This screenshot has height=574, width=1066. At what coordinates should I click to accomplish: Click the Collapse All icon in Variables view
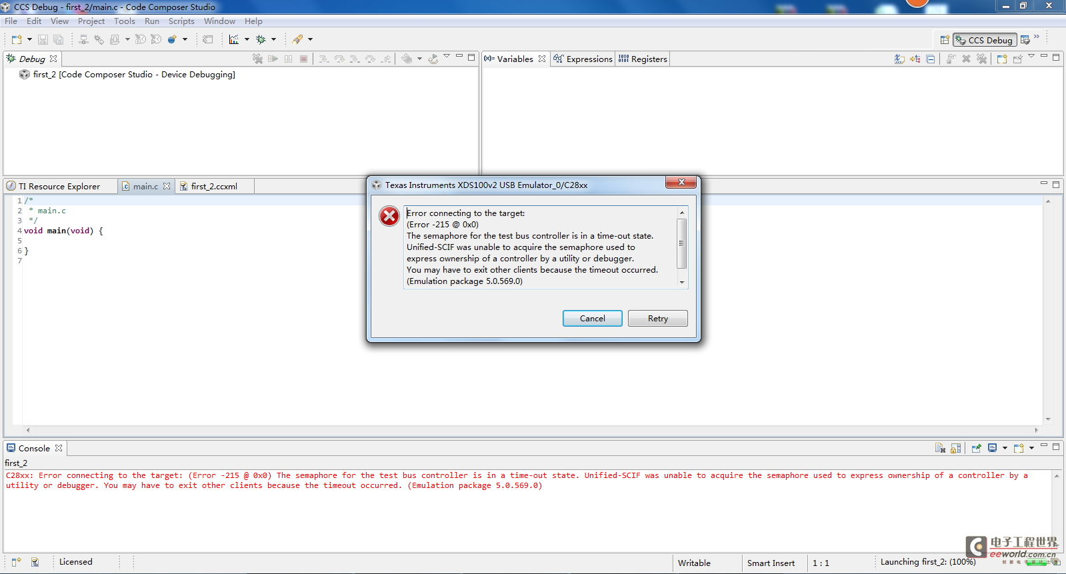[931, 59]
